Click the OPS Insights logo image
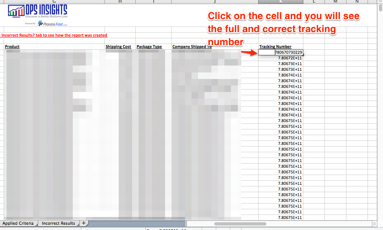The height and width of the screenshot is (230, 383). 37,11
